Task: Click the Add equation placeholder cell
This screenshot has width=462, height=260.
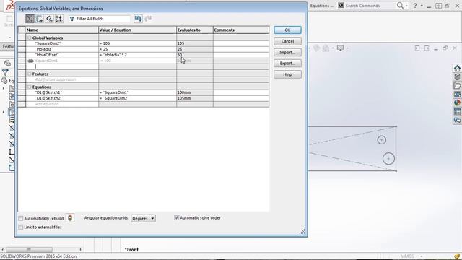Action: click(62, 104)
